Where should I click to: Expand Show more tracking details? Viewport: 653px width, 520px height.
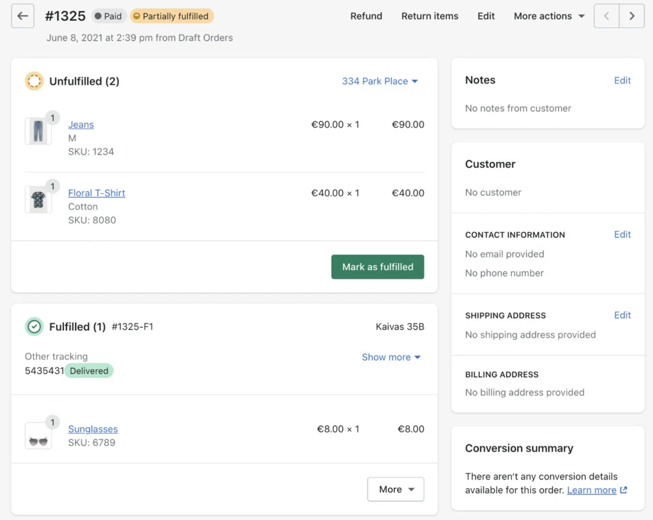pos(391,358)
